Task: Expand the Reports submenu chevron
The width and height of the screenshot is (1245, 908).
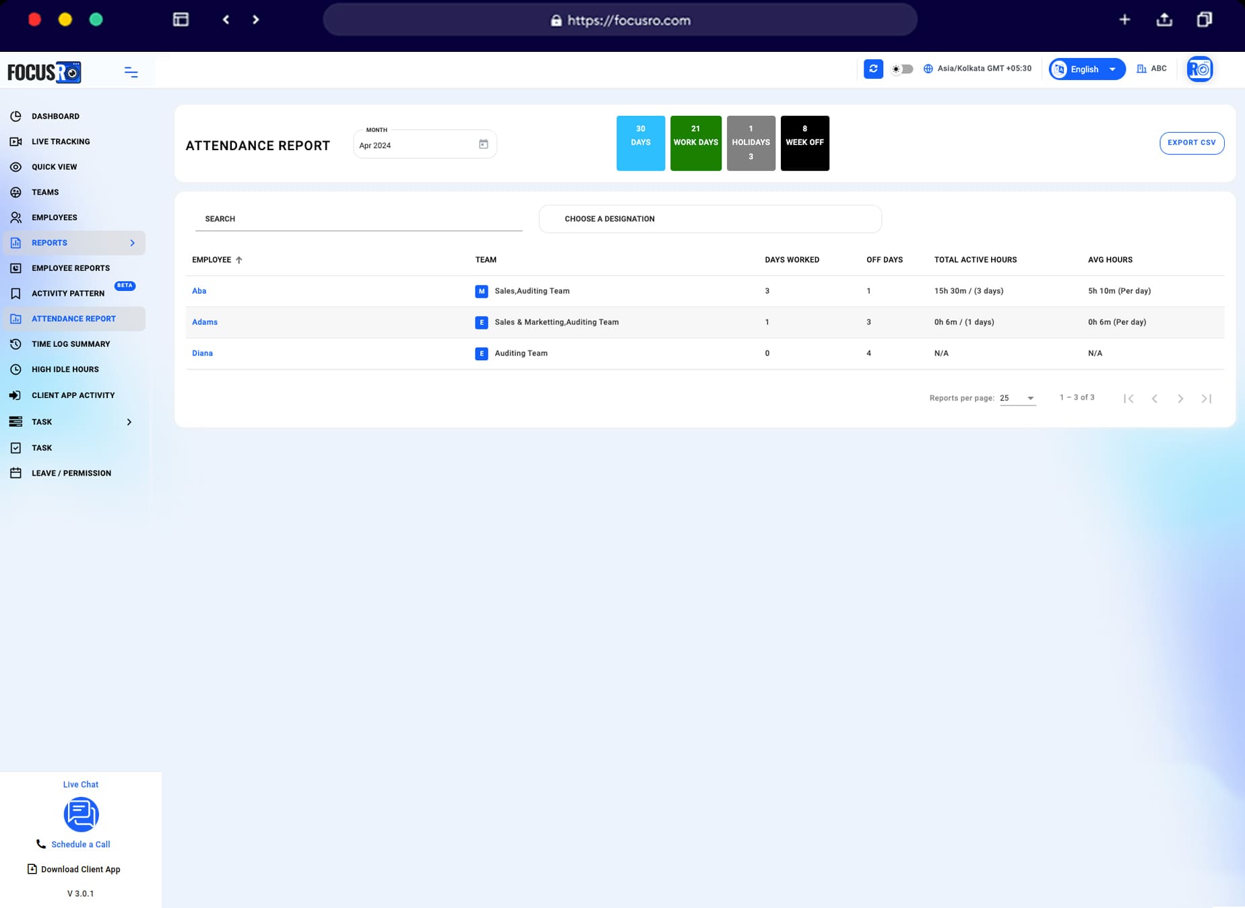Action: pyautogui.click(x=132, y=243)
